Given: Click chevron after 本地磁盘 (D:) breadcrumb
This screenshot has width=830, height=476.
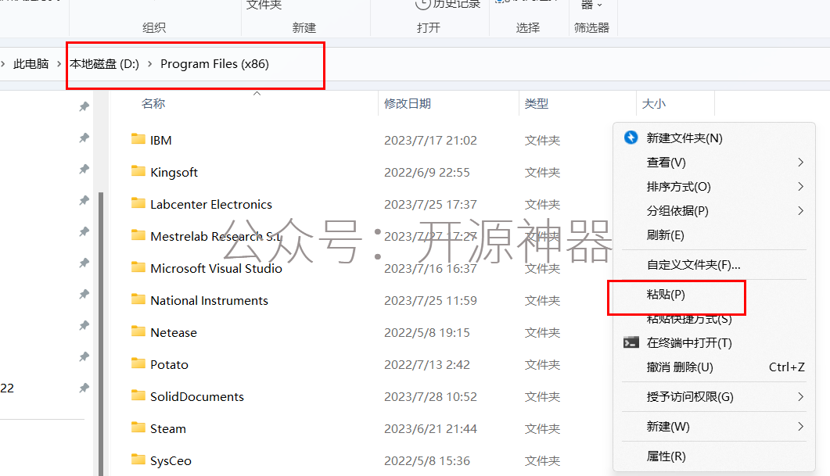Looking at the screenshot, I should point(149,64).
